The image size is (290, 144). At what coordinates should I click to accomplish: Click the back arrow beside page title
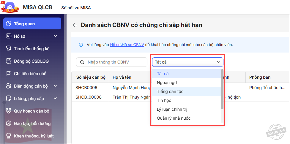tap(75, 25)
